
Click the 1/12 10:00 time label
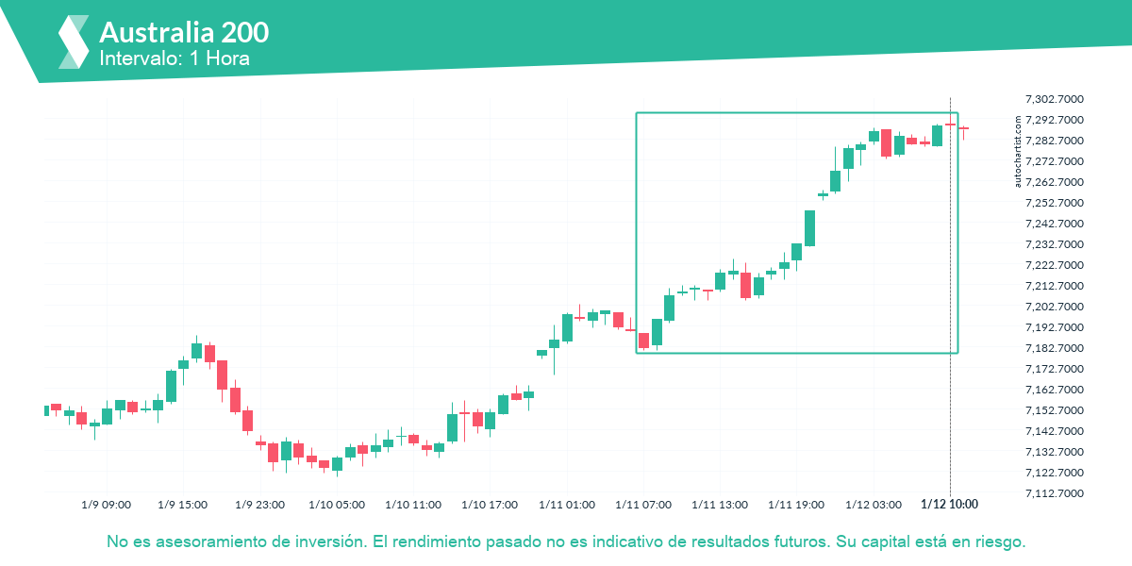click(x=949, y=505)
